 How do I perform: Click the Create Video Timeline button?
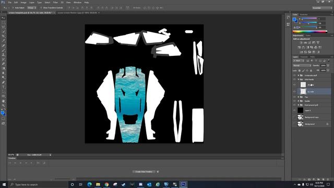point(144,172)
